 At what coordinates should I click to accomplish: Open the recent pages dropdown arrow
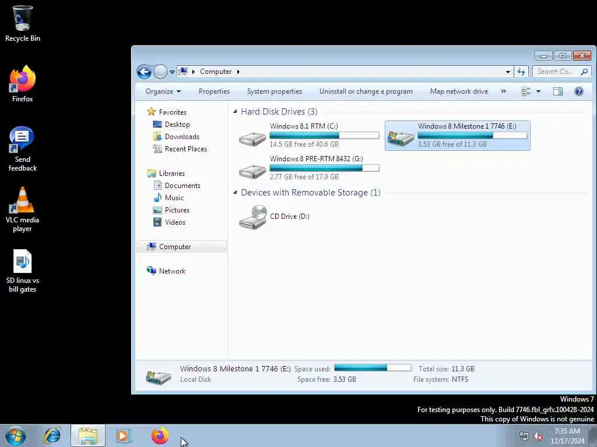[172, 72]
